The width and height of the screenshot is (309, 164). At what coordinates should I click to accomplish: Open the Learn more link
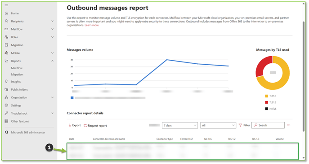click(x=92, y=25)
